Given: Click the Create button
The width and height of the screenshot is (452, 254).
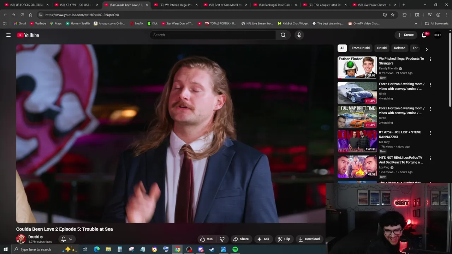Looking at the screenshot, I should click(405, 35).
